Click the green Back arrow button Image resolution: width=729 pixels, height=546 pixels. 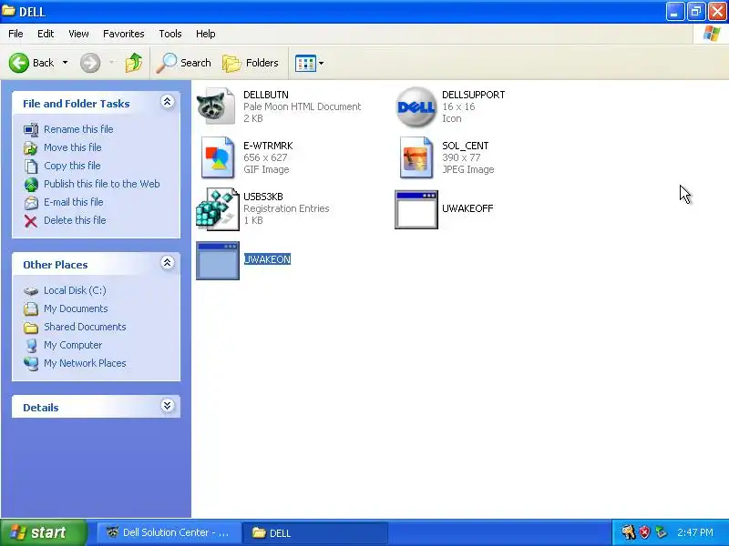click(19, 63)
